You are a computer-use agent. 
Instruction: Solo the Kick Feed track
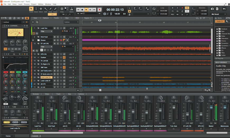tap(58, 37)
